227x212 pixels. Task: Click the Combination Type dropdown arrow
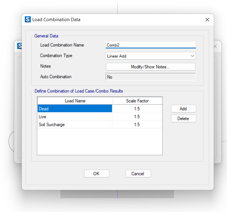pos(192,56)
